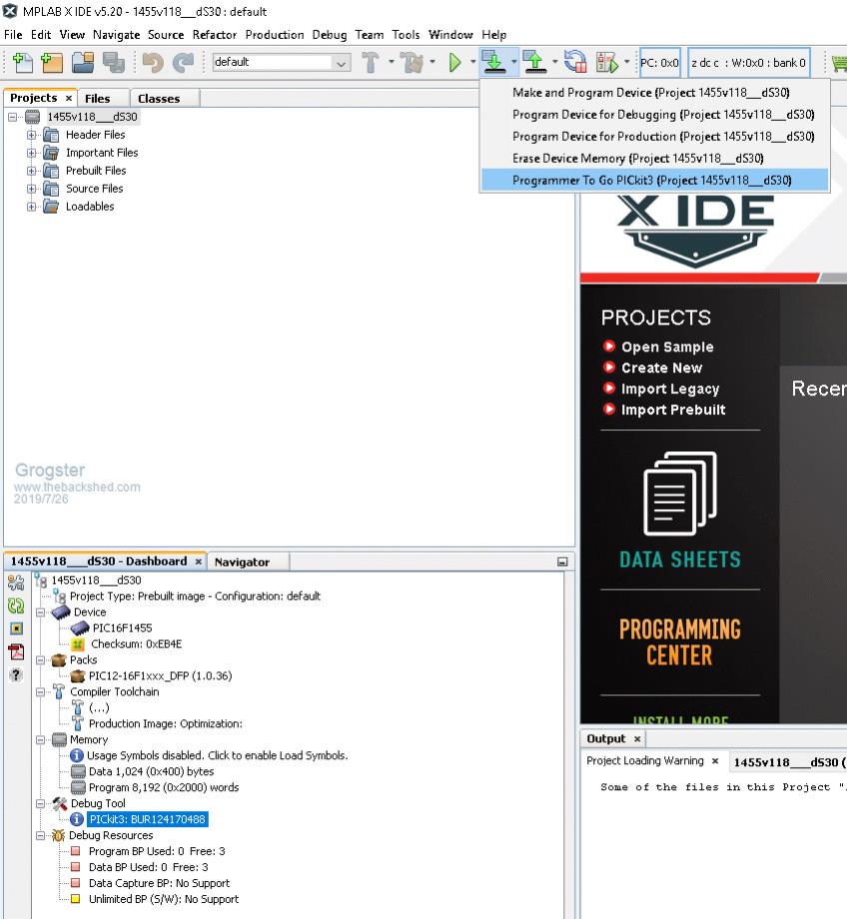
Task: Select the Project Loading Warning output tab
Action: (x=645, y=761)
